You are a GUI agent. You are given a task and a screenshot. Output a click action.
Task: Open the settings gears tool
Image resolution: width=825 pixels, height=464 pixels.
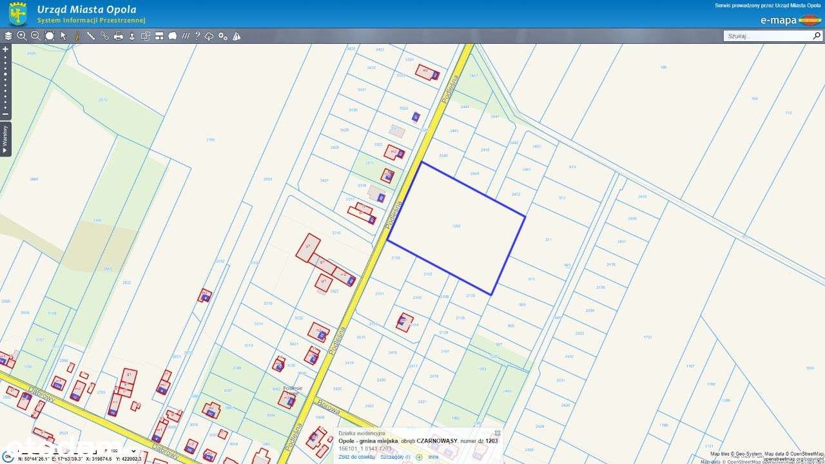(x=223, y=36)
